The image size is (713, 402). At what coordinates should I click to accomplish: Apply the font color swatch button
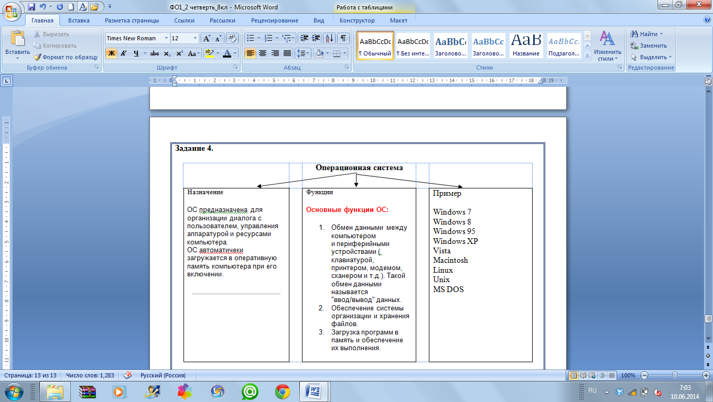(227, 53)
